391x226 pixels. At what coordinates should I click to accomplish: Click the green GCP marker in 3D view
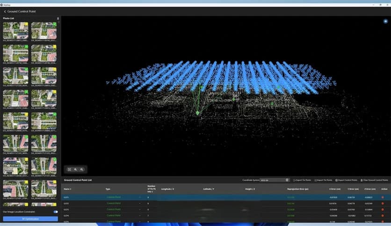(197, 113)
